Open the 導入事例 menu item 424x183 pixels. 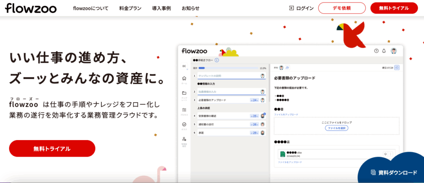coord(161,8)
